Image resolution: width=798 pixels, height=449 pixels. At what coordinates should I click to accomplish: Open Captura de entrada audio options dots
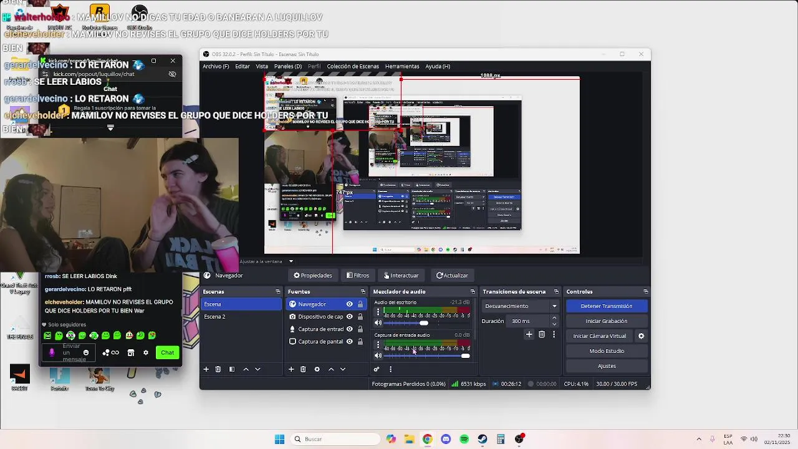pos(378,345)
